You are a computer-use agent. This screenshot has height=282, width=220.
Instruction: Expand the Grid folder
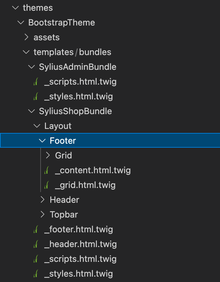point(48,155)
